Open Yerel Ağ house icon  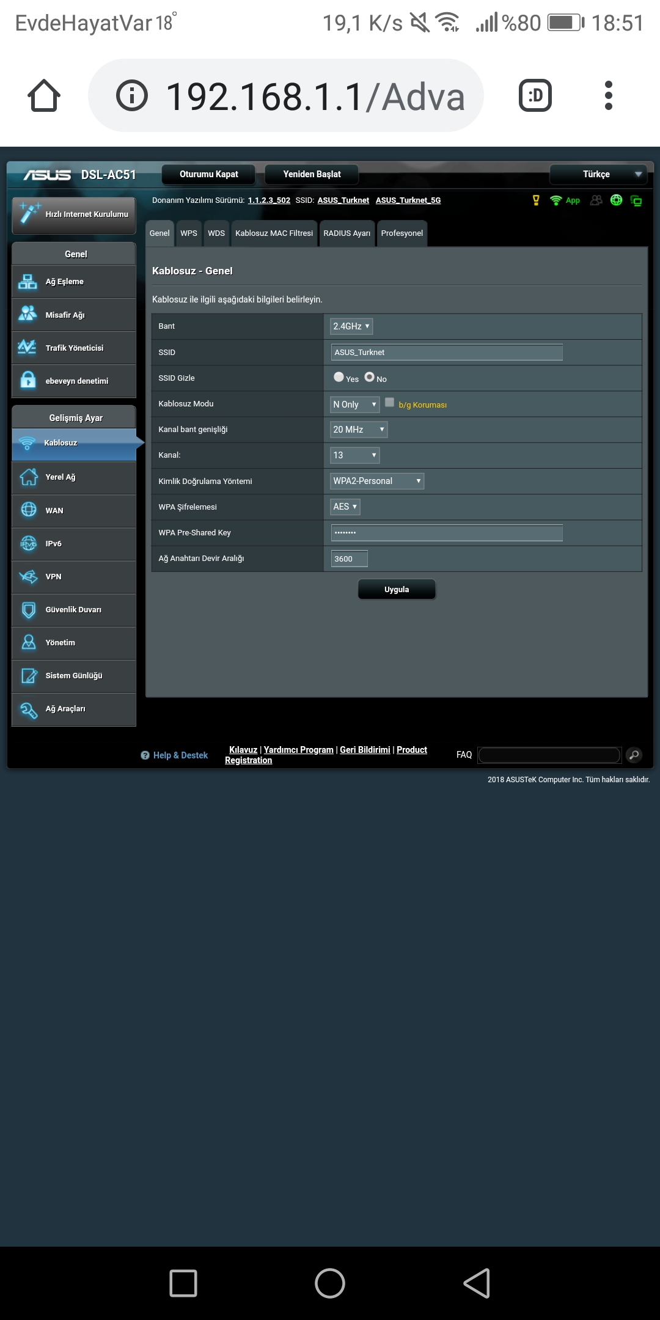(29, 477)
